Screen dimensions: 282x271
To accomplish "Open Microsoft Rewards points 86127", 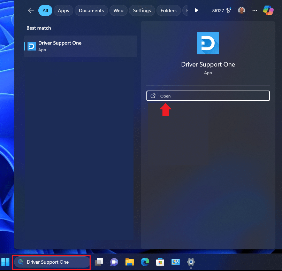I will point(221,10).
